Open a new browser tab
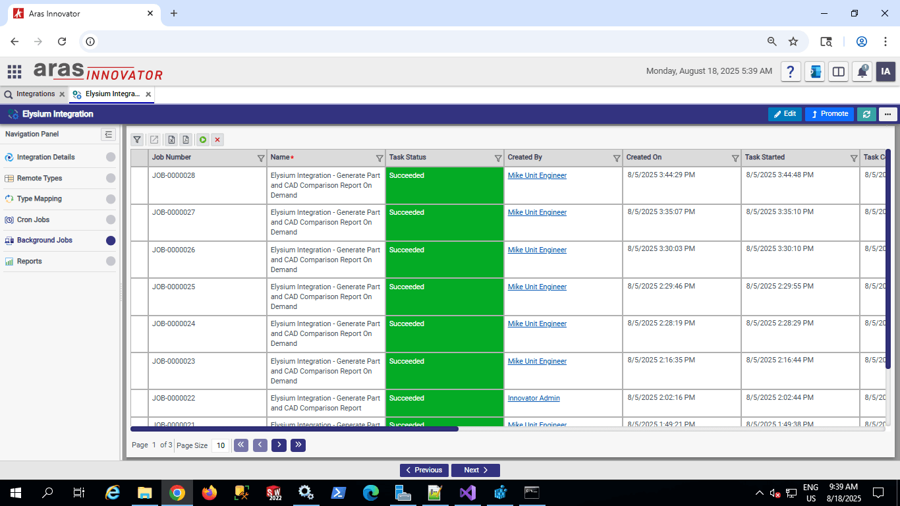This screenshot has width=900, height=506. pyautogui.click(x=174, y=13)
